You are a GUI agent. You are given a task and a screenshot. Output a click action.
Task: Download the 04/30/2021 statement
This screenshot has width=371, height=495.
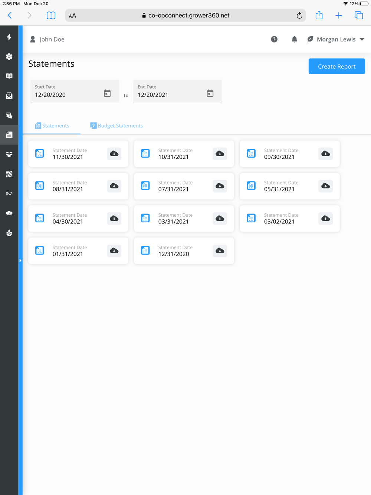pyautogui.click(x=114, y=218)
